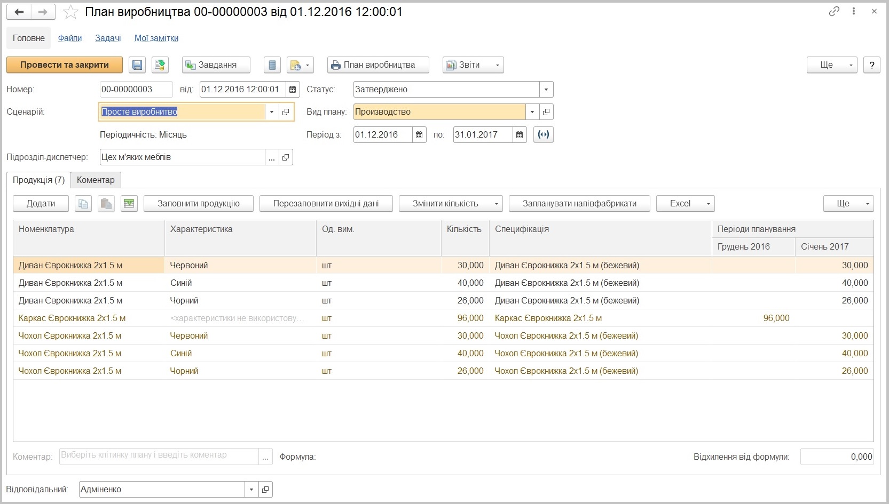Save the document with the floppy disk icon
The height and width of the screenshot is (504, 889).
point(137,65)
